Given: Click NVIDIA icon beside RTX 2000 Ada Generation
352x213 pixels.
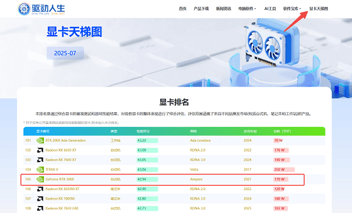Looking at the screenshot, I should pos(40,140).
